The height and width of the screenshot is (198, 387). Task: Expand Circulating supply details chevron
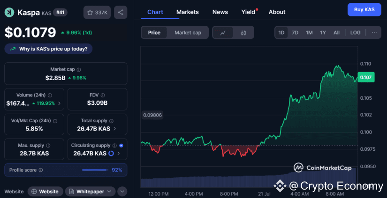pos(119,154)
